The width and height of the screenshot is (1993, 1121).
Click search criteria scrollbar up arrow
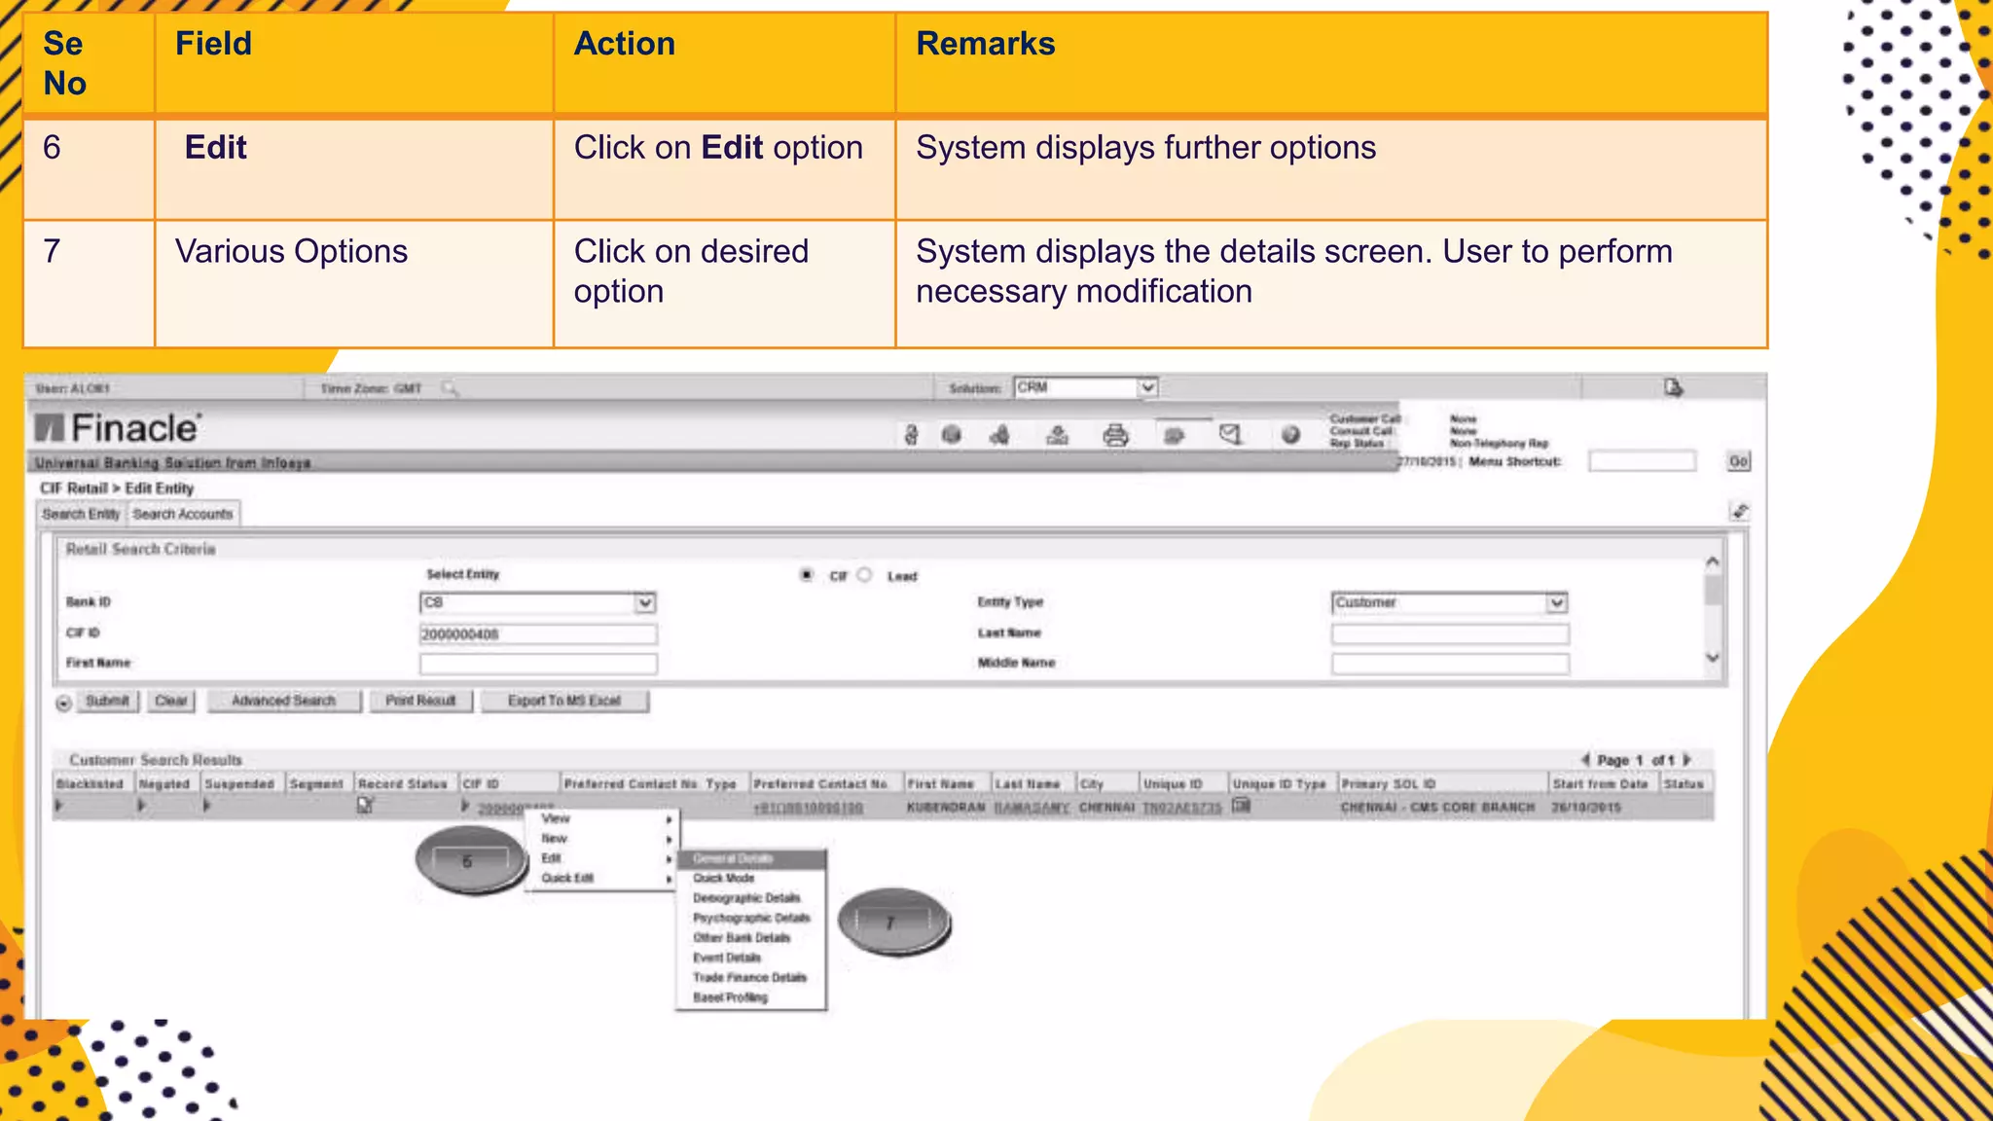[x=1713, y=561]
